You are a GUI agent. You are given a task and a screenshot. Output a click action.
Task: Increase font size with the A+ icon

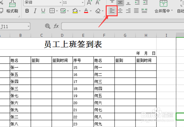89,2
